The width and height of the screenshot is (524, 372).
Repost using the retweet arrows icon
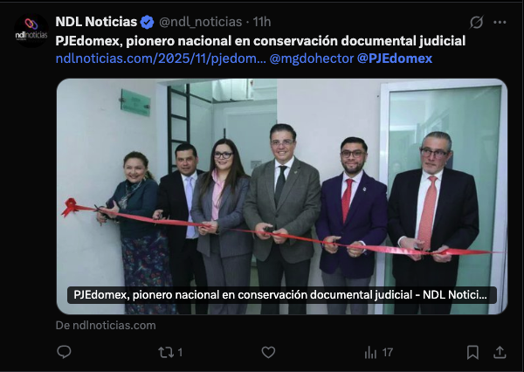pos(166,352)
